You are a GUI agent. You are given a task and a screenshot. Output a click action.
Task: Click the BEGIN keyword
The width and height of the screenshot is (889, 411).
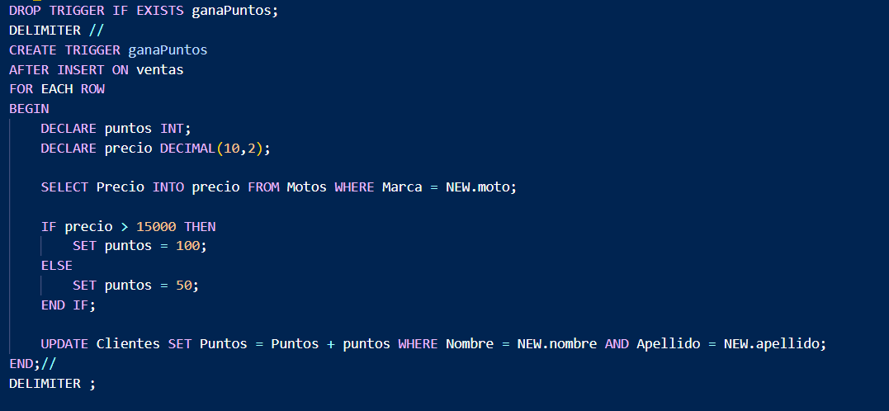29,109
